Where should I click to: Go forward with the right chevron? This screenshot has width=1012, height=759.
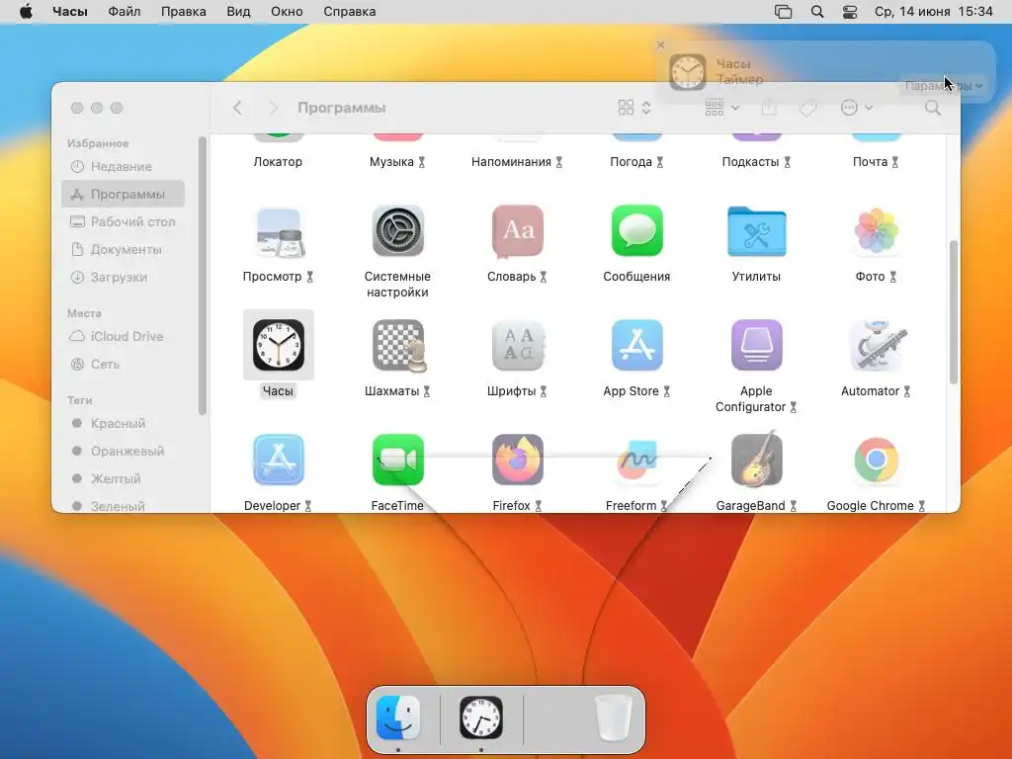(273, 108)
